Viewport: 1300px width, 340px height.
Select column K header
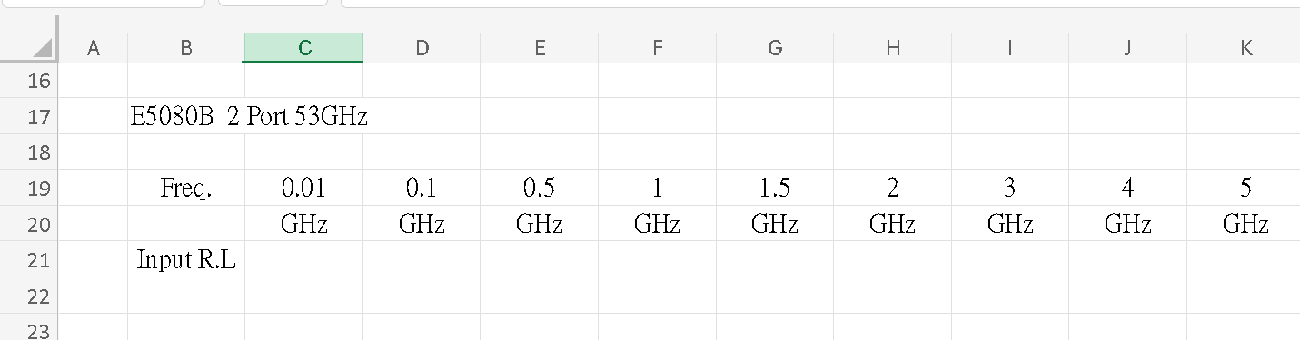point(1244,48)
